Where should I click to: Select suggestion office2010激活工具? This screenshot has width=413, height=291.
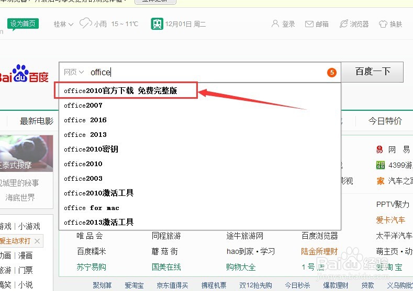coord(200,193)
